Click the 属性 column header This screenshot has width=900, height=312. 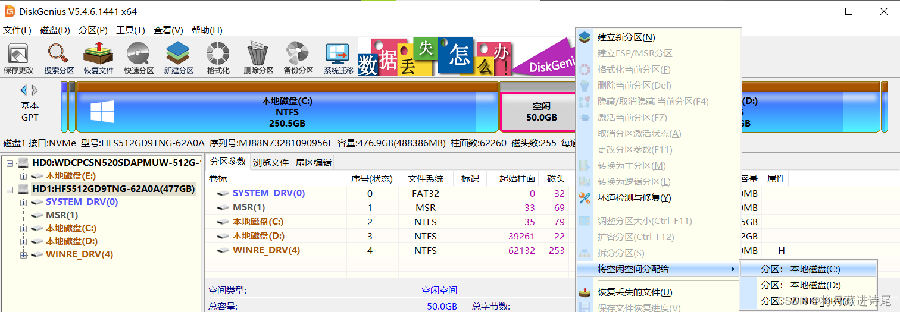pyautogui.click(x=776, y=179)
